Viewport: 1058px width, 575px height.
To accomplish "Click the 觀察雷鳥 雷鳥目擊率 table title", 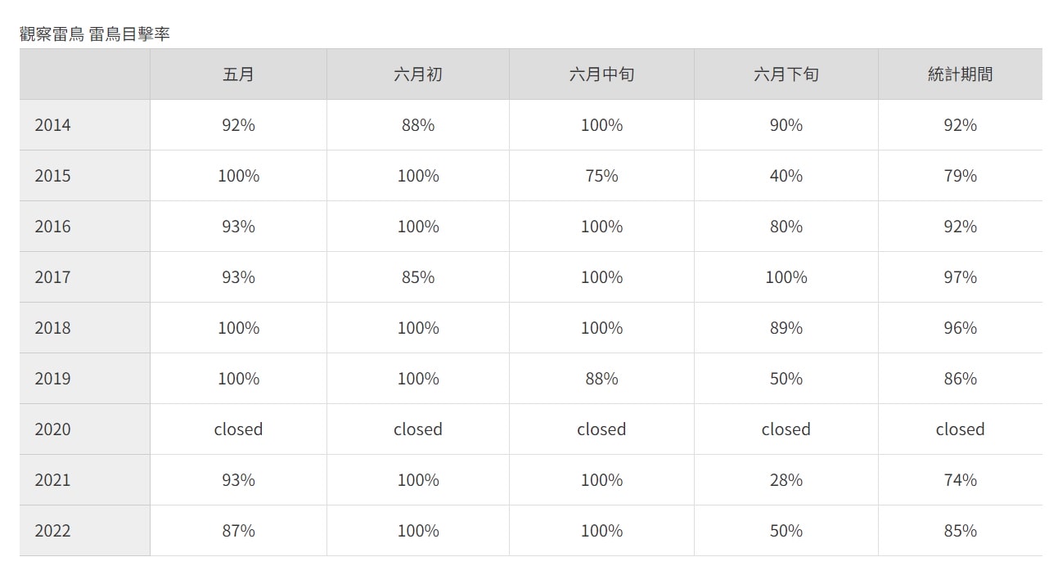I will [x=94, y=34].
